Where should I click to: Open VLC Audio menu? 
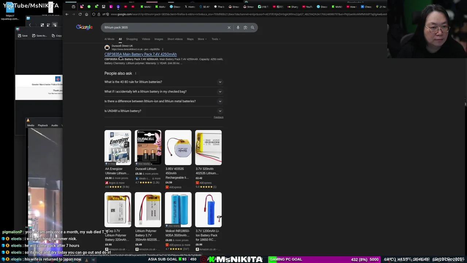pyautogui.click(x=54, y=125)
